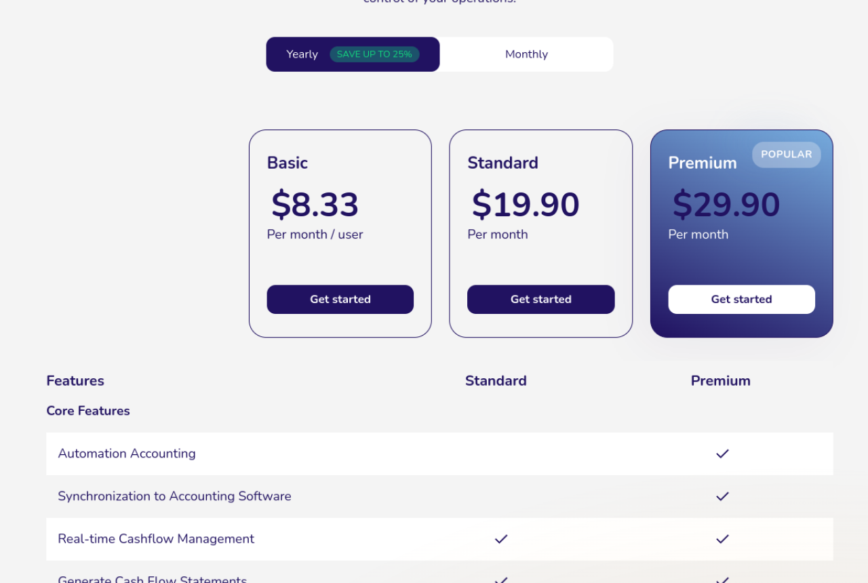Image resolution: width=868 pixels, height=583 pixels.
Task: Select the Yearly billing option
Action: (302, 54)
